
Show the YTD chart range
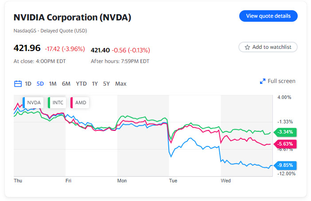pos(81,83)
